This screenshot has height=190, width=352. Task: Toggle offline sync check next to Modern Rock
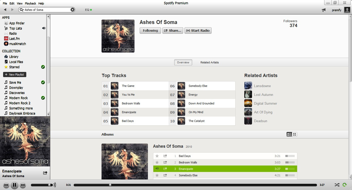43,98
